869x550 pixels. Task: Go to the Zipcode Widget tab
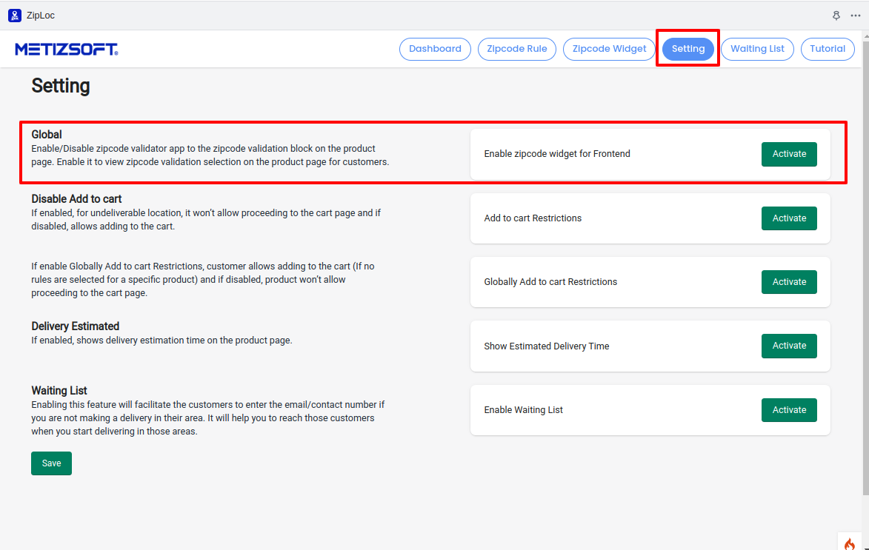tap(609, 49)
